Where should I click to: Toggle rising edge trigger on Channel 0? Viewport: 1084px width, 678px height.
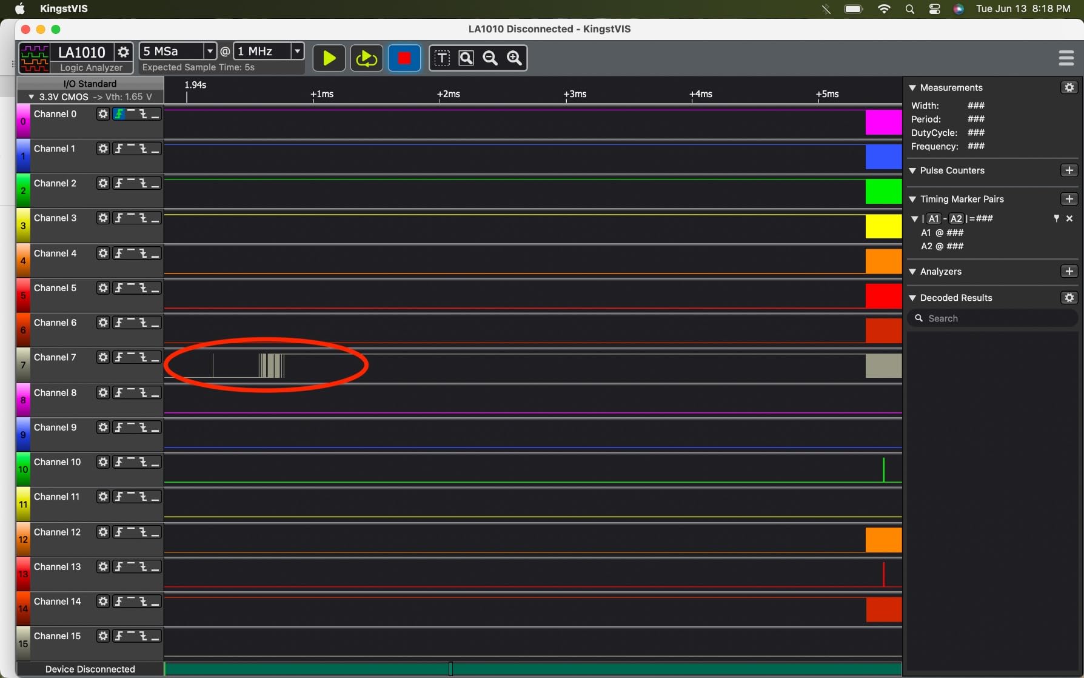[x=119, y=114]
